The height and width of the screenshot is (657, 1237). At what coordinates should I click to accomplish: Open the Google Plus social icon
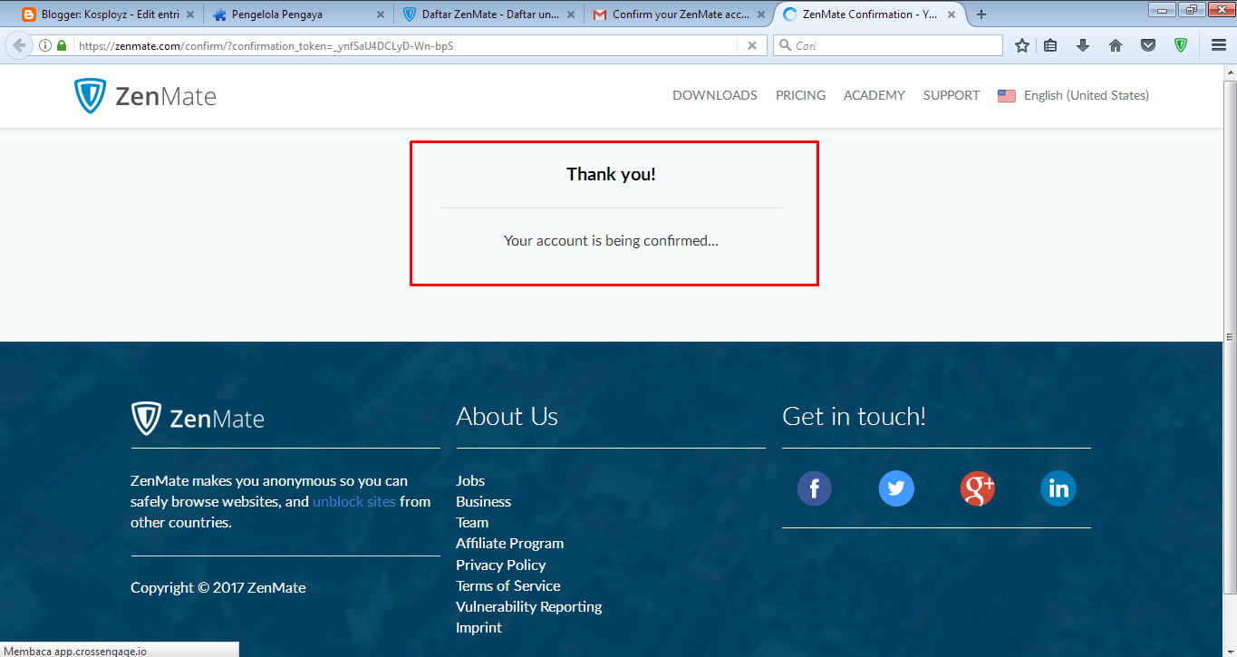click(x=978, y=489)
